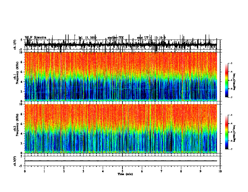The image size is (248, 192).
Task: Click the "-5" tick on ch.3(V) axis
Action: [21, 166]
